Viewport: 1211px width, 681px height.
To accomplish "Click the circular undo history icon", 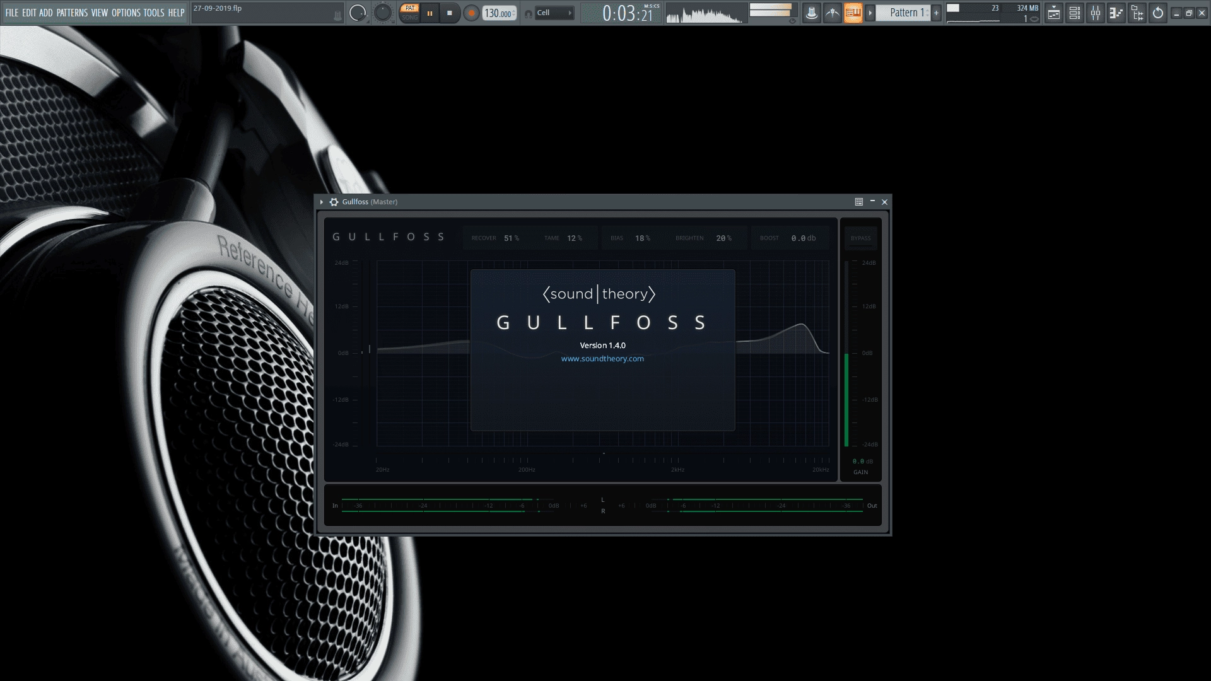I will coord(1158,13).
